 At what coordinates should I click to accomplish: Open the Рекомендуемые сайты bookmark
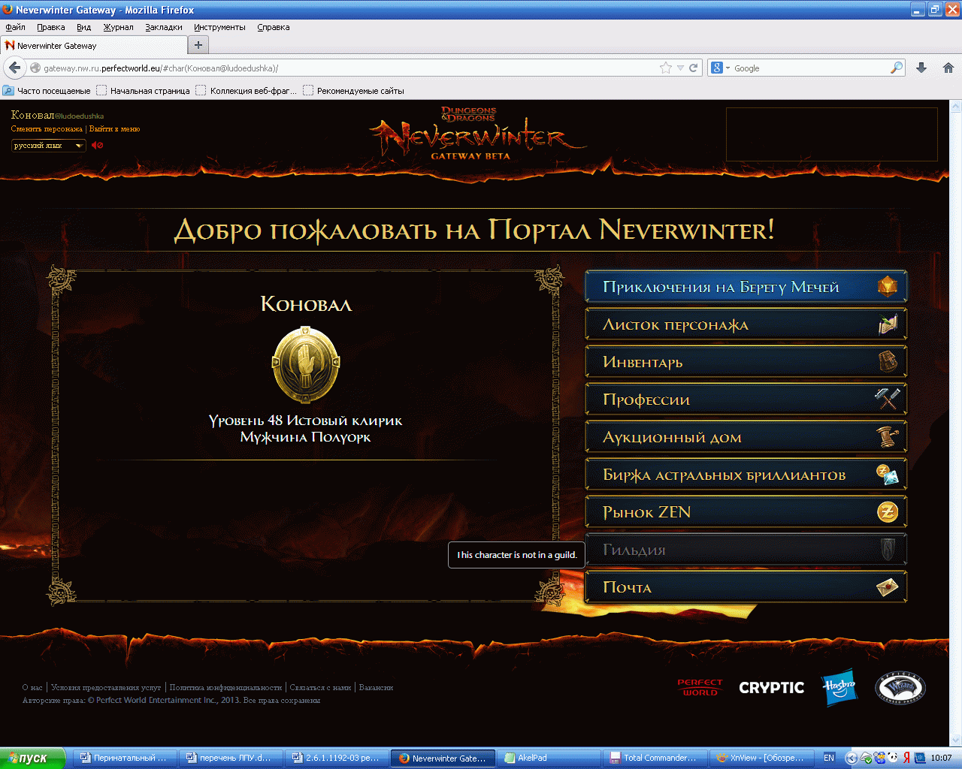pos(353,91)
